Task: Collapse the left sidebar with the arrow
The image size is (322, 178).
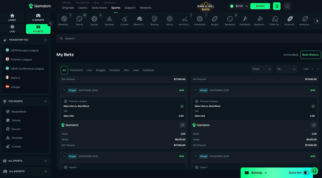Action: pyautogui.click(x=50, y=23)
